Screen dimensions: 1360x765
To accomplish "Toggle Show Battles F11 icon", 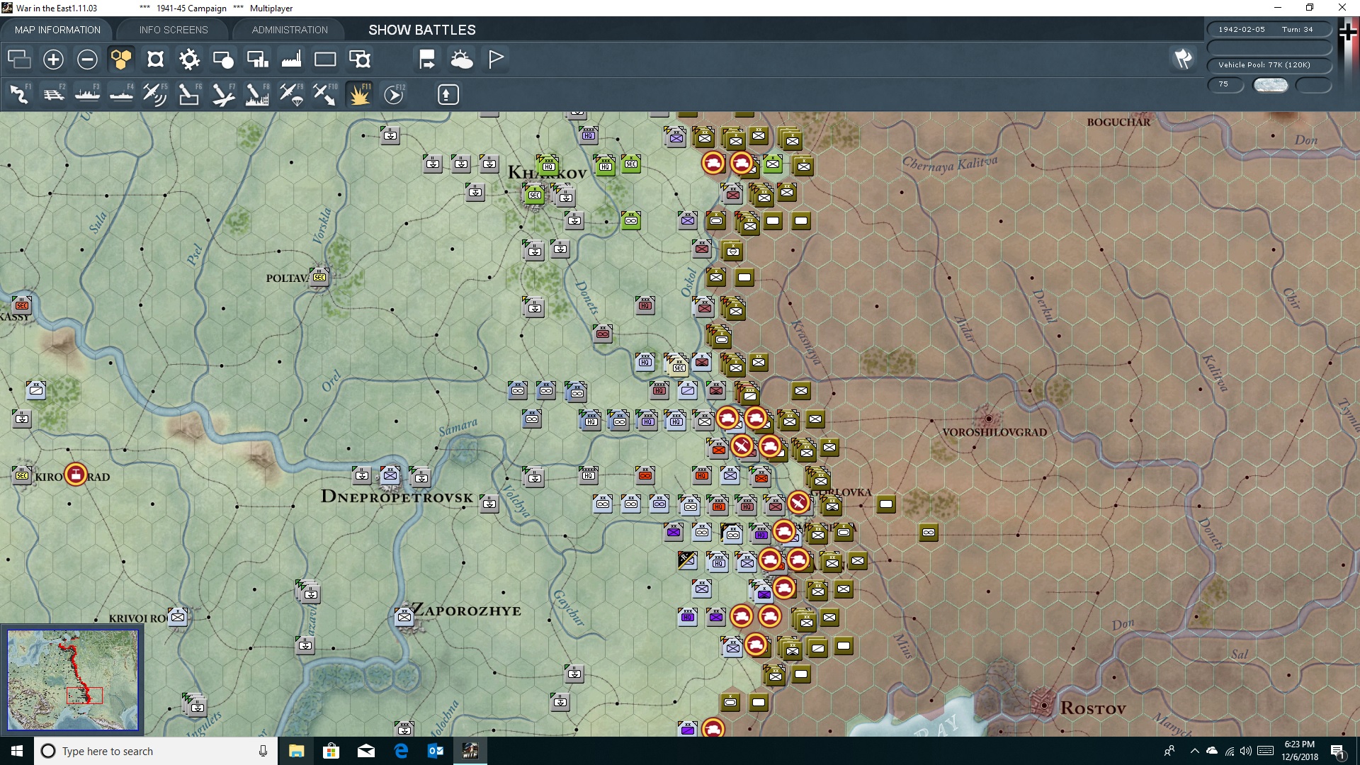I will (x=359, y=94).
